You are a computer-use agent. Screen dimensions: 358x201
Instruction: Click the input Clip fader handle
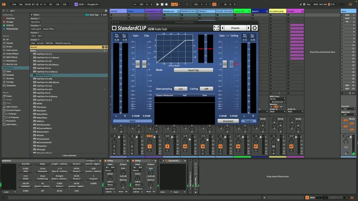click(x=144, y=64)
